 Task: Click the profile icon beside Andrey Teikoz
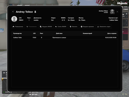[x=35, y=12]
